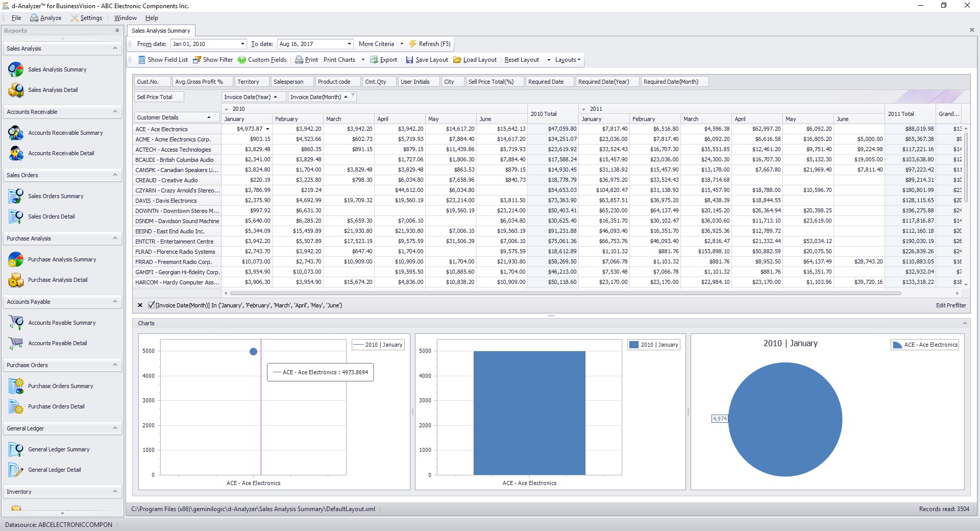980x531 pixels.
Task: Open Purchase Analysis Summary icon
Action: pos(16,259)
